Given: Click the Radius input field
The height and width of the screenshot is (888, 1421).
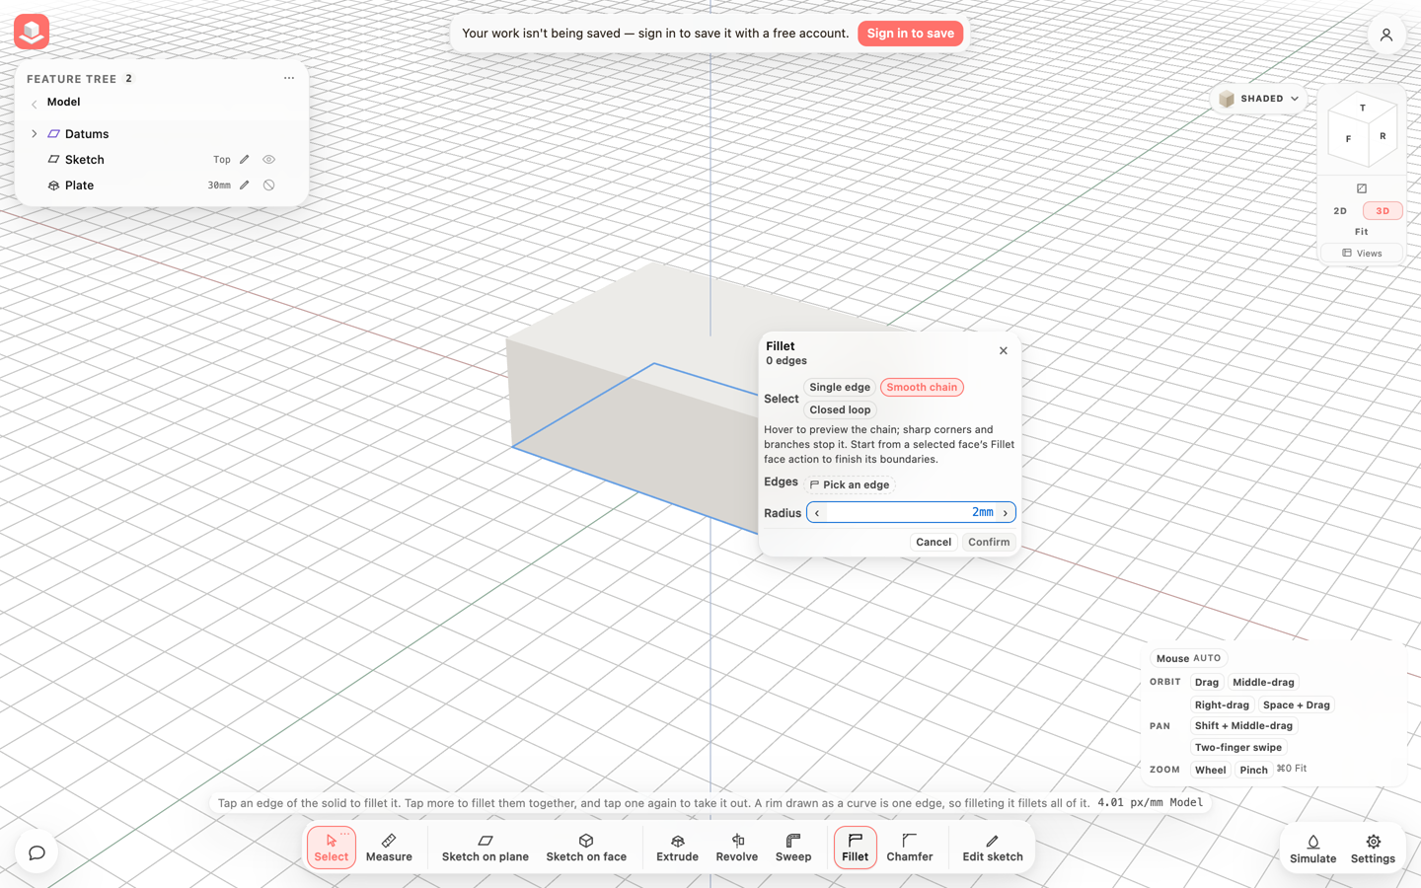Looking at the screenshot, I should [911, 513].
